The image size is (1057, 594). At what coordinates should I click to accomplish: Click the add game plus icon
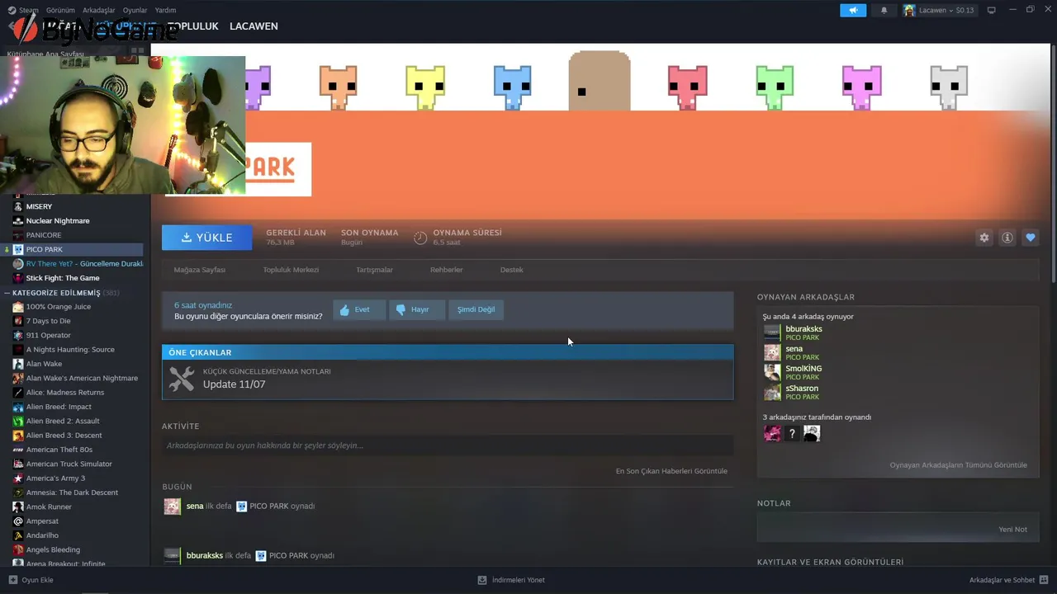tap(12, 580)
